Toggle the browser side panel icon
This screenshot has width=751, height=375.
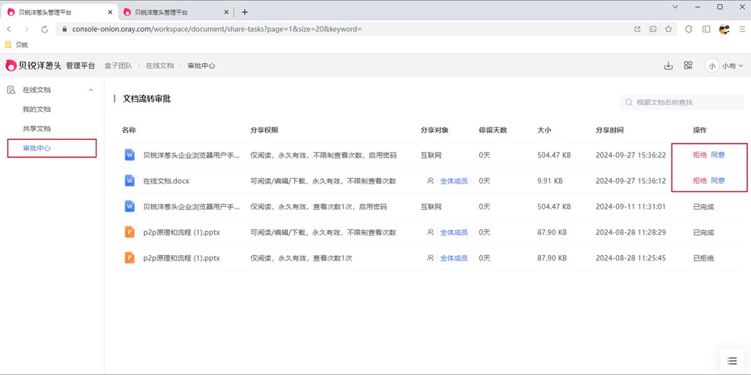pos(706,29)
